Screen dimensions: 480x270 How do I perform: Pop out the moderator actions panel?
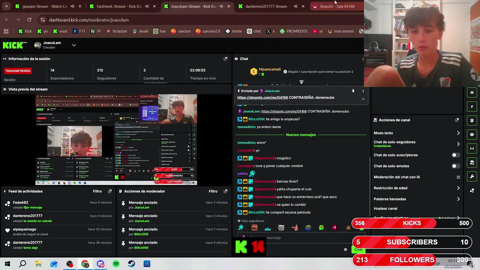(x=225, y=191)
